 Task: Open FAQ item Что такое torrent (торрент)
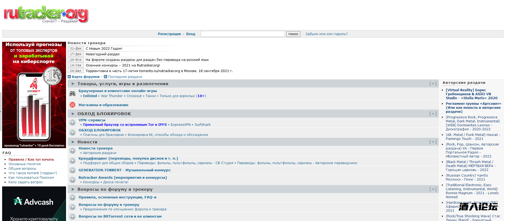coord(32,173)
